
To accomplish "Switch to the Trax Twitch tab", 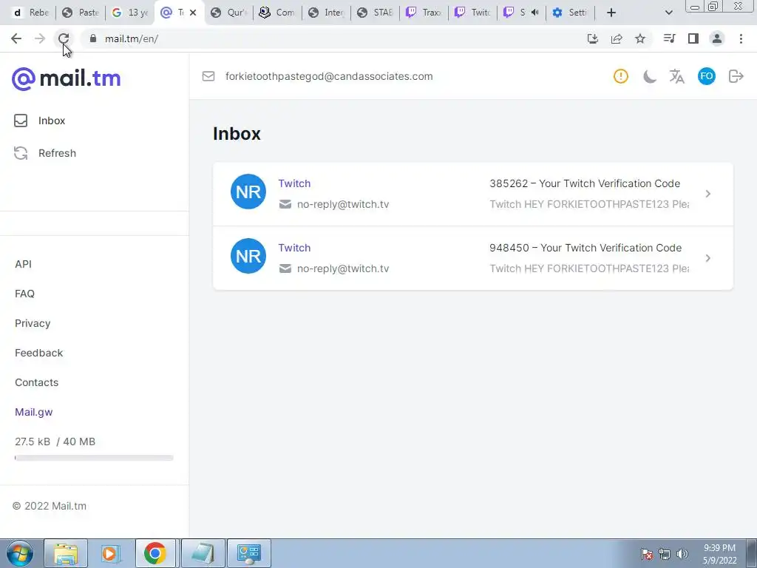I will click(424, 13).
